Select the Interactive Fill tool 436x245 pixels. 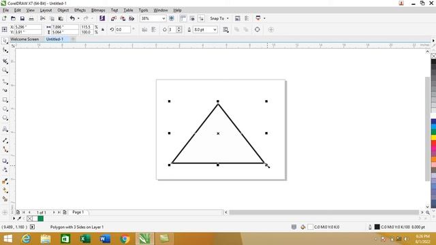click(5, 191)
